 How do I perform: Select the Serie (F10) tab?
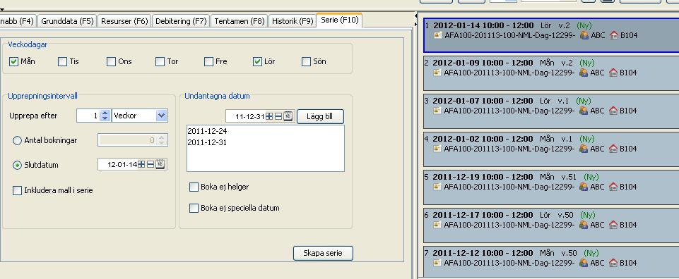click(x=340, y=20)
